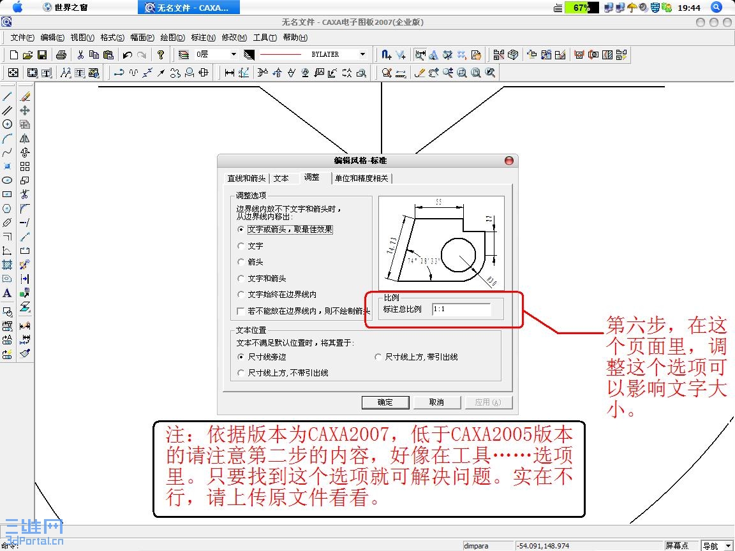Select the Arc drawing tool
Viewport: 735px width, 551px height.
7,138
